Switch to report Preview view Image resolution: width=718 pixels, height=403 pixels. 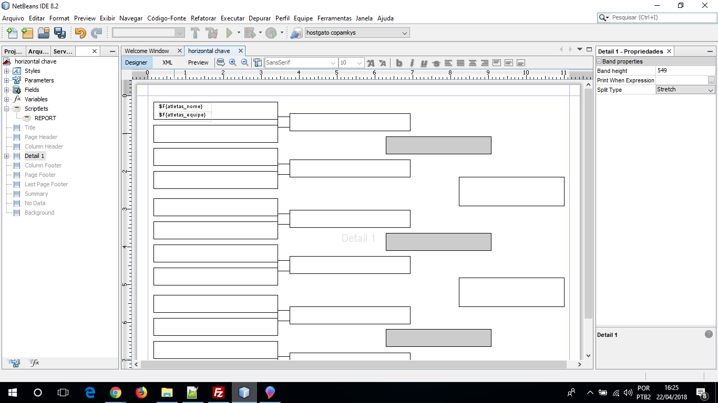[198, 62]
